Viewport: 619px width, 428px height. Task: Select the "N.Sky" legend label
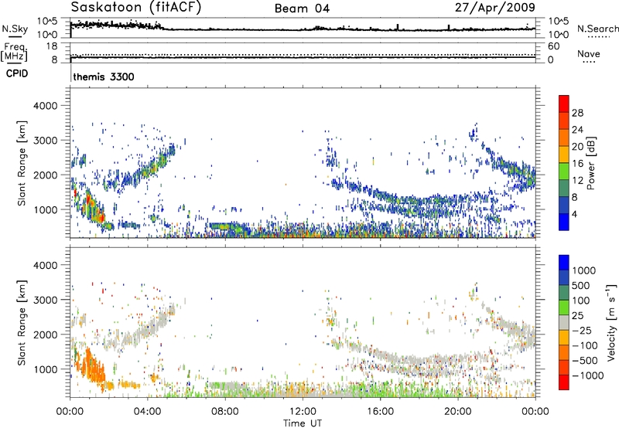tap(15, 29)
